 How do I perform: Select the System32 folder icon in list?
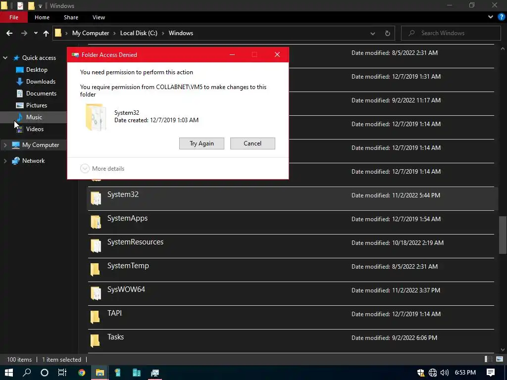[x=96, y=198]
